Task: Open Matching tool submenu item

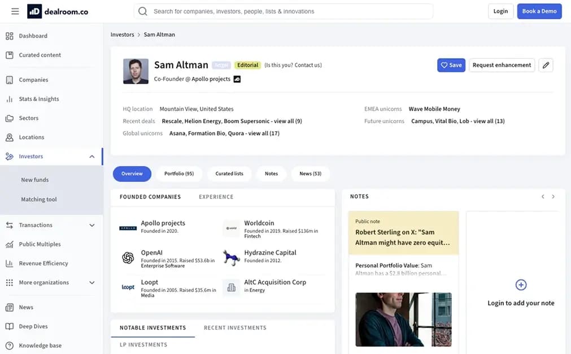Action: pos(38,200)
